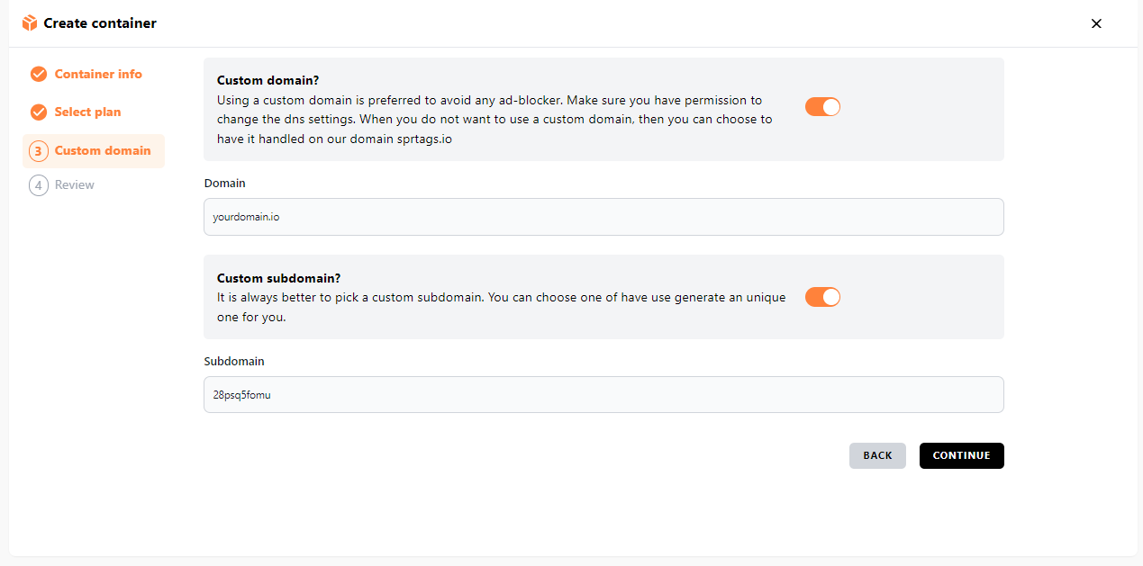Jump to the Review step label

(75, 184)
